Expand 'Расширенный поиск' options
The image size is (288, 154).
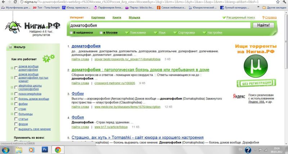(x=239, y=18)
